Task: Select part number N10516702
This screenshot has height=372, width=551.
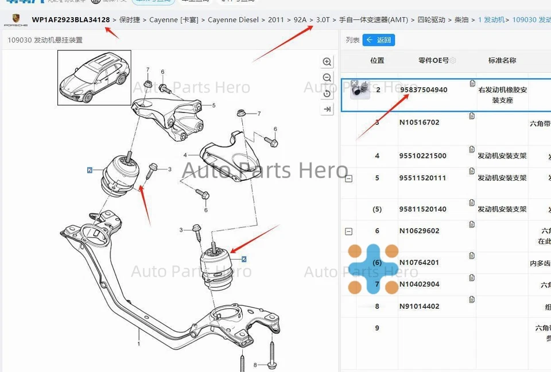Action: point(419,122)
